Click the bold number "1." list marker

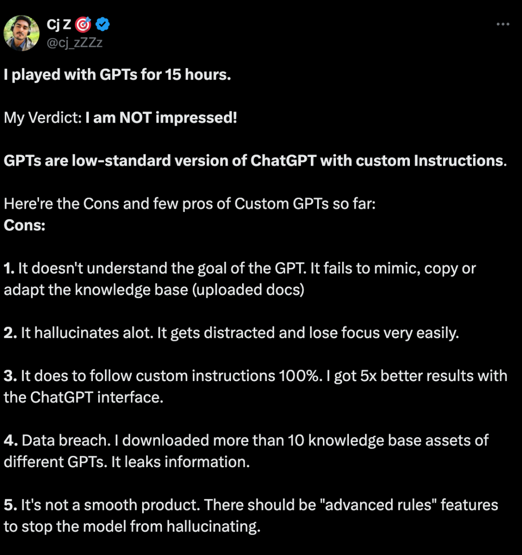tap(9, 268)
